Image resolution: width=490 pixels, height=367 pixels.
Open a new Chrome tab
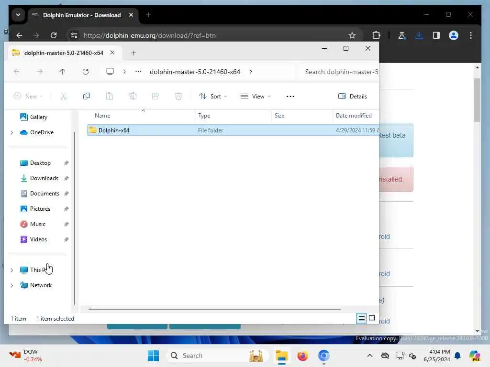tap(148, 15)
